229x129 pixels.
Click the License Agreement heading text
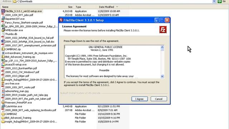[x=74, y=26]
